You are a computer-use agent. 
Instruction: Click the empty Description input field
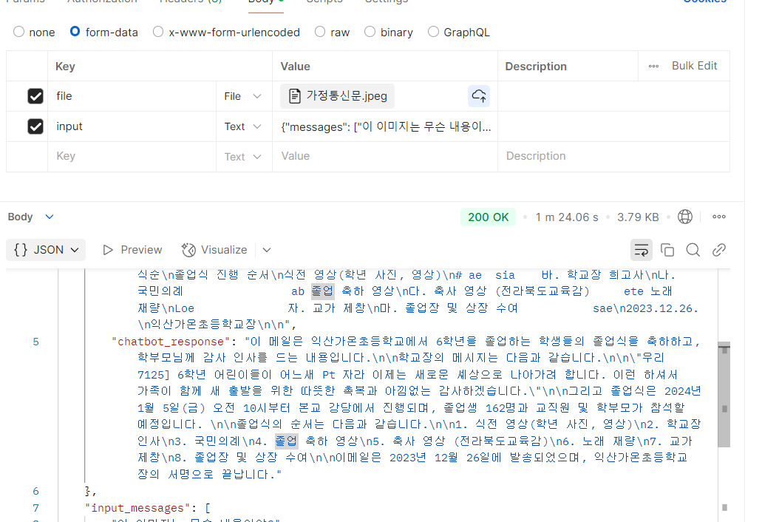click(613, 156)
